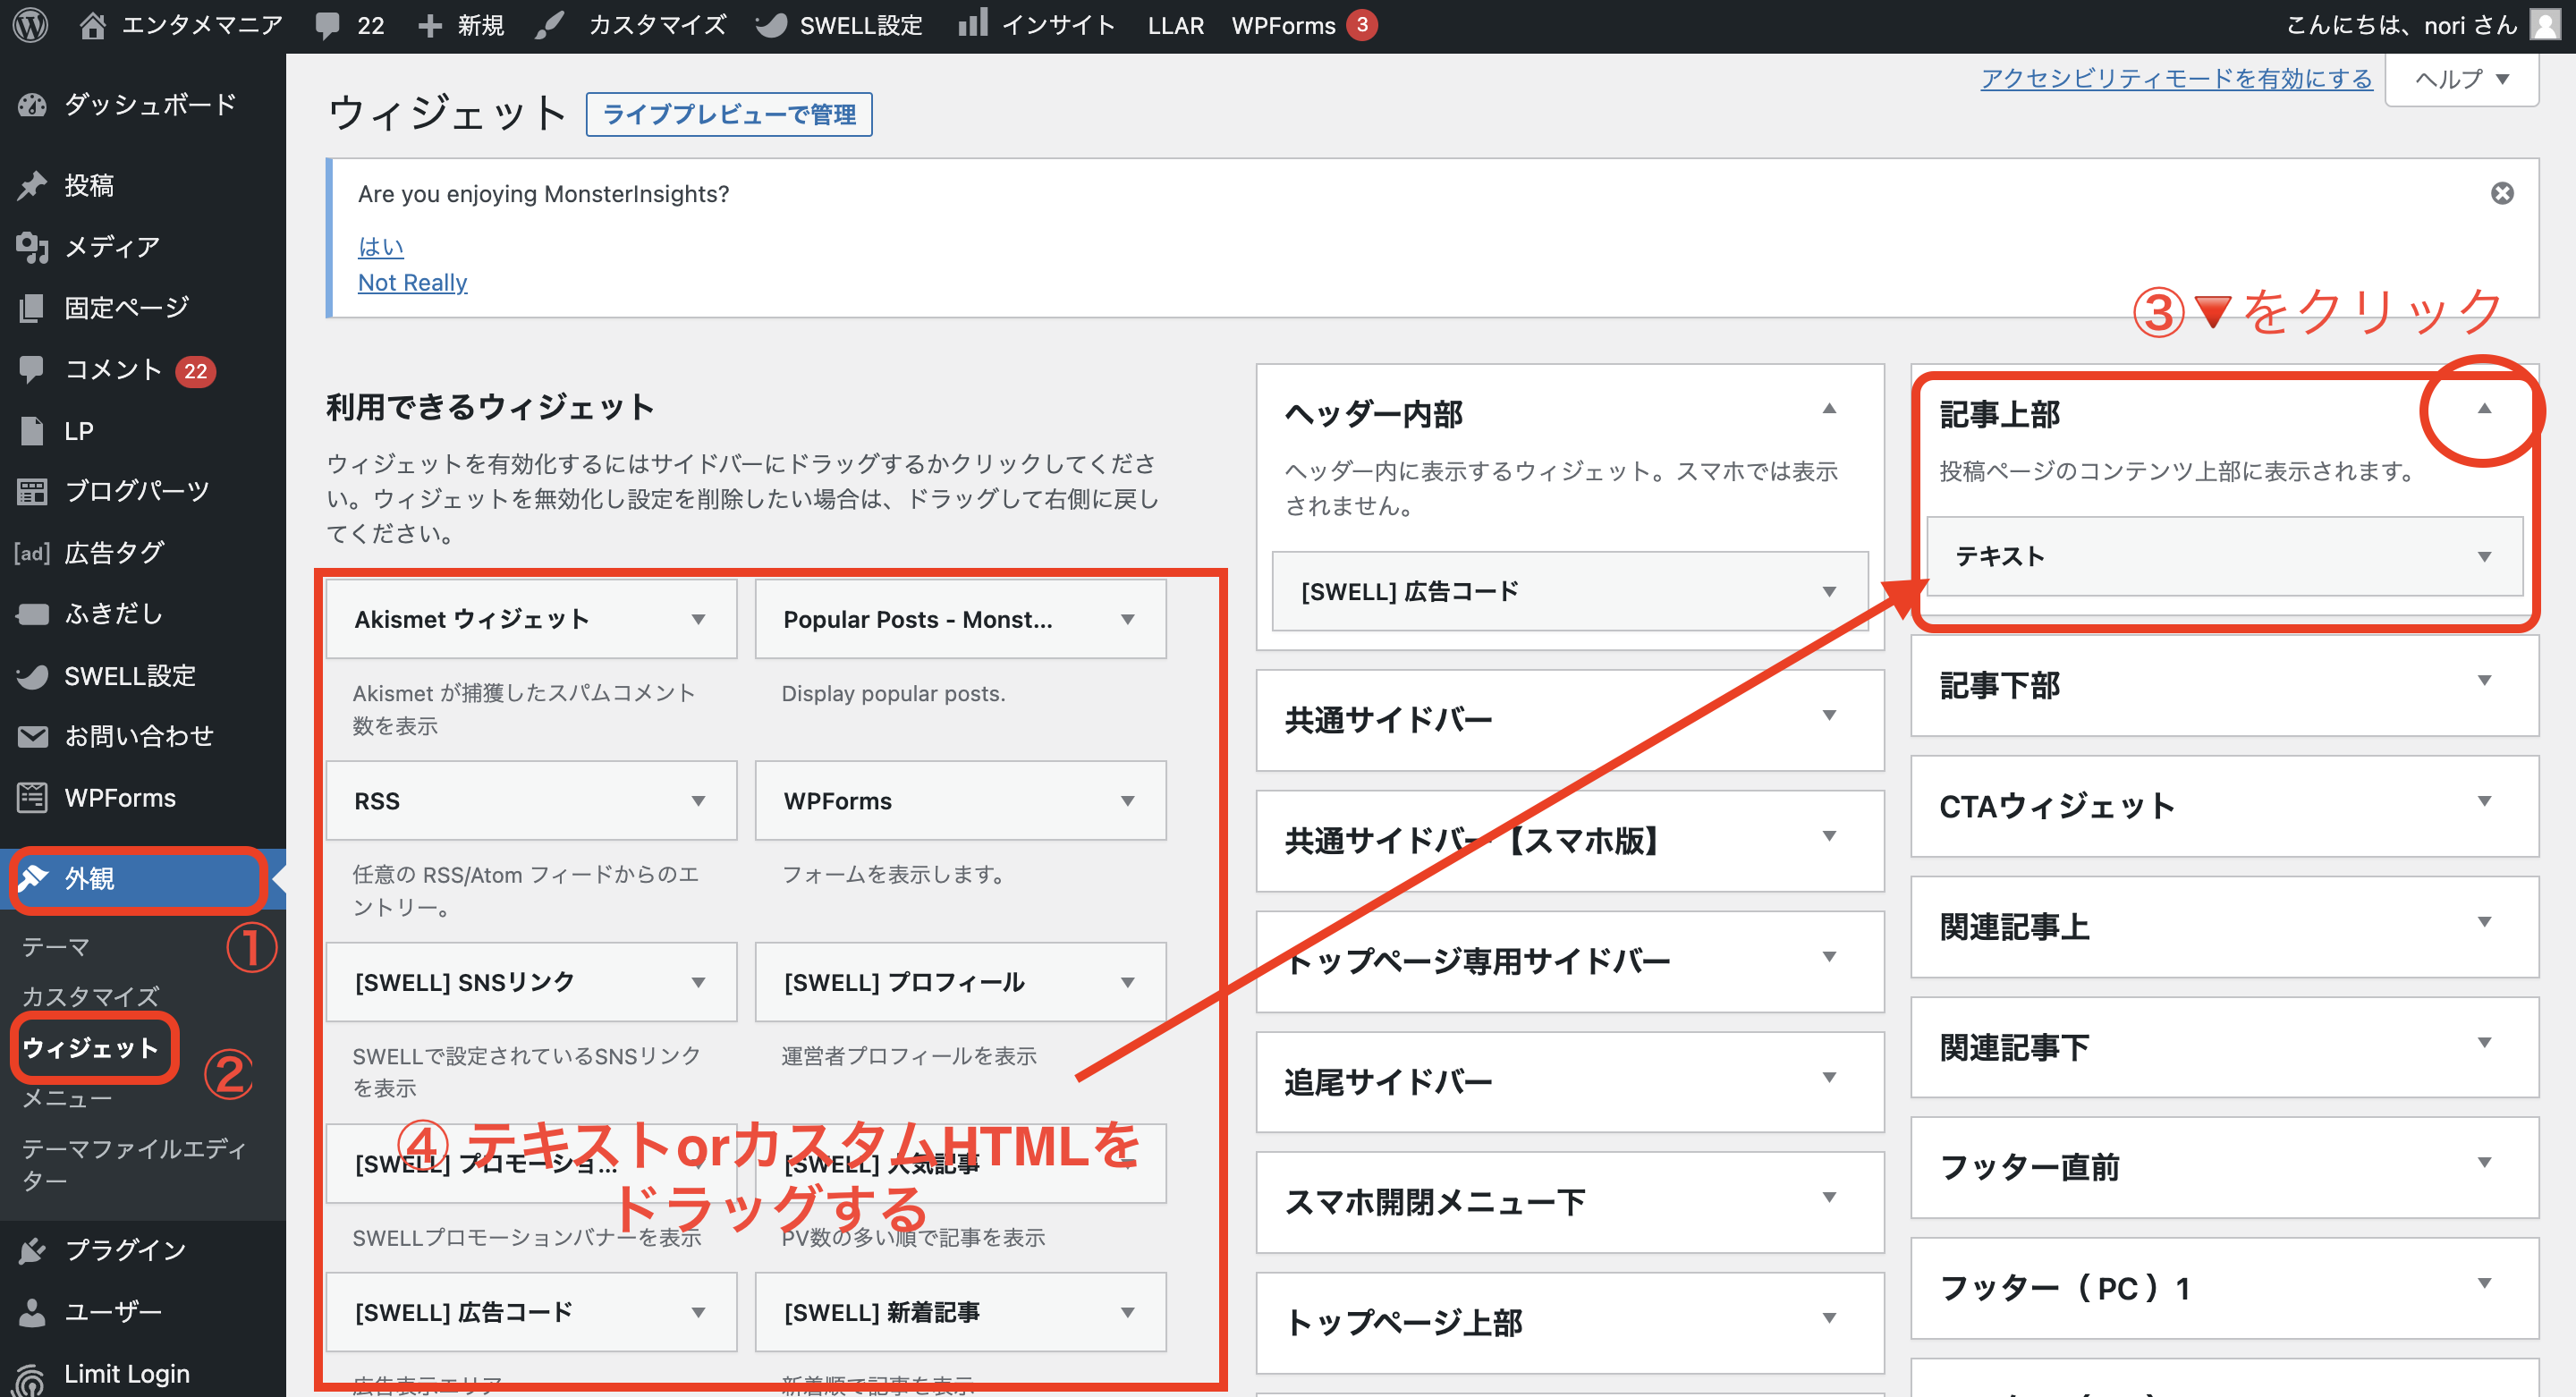Expand the [SWELL] SNSリンク widget
The width and height of the screenshot is (2576, 1397).
coord(698,983)
